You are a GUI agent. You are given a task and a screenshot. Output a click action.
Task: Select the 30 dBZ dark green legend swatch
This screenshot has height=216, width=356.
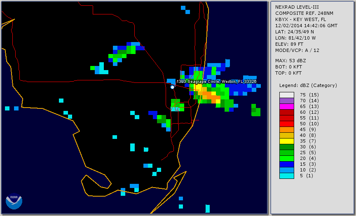pos(286,147)
